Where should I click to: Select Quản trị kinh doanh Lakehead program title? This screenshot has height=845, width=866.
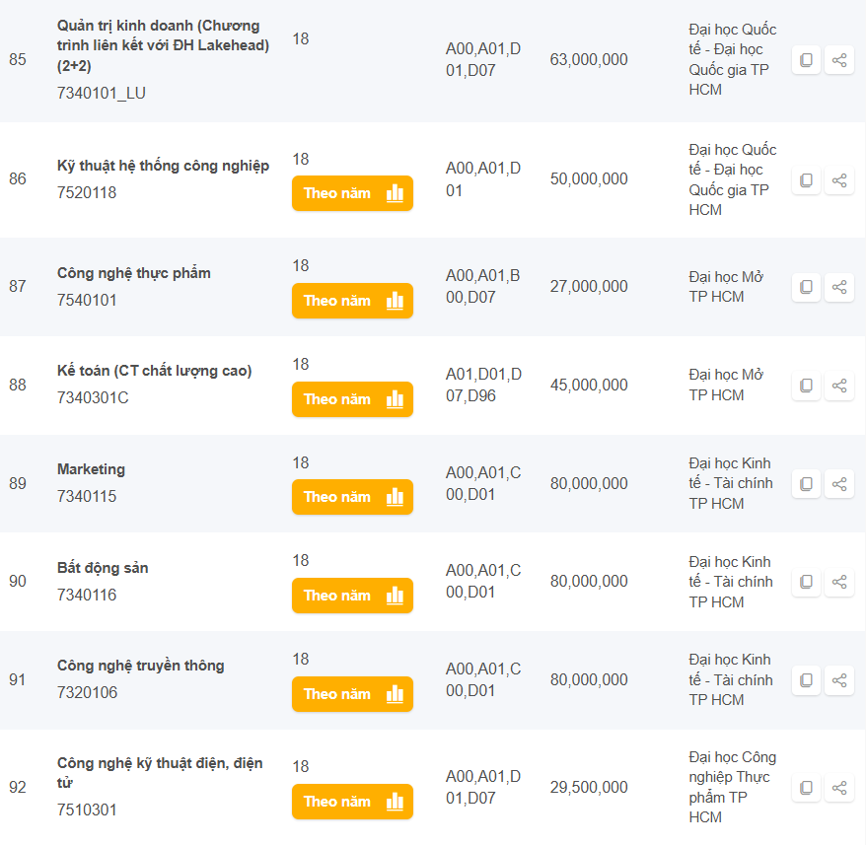click(163, 44)
